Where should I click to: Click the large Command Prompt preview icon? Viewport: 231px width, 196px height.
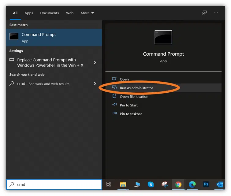[x=163, y=37]
